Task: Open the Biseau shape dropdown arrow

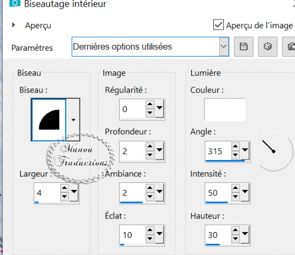Action: click(73, 120)
